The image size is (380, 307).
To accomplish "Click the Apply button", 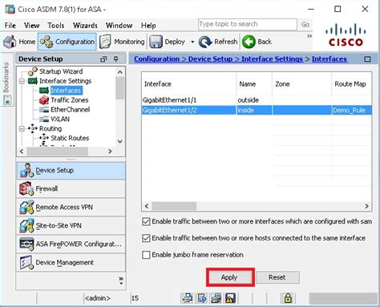I will (x=230, y=277).
